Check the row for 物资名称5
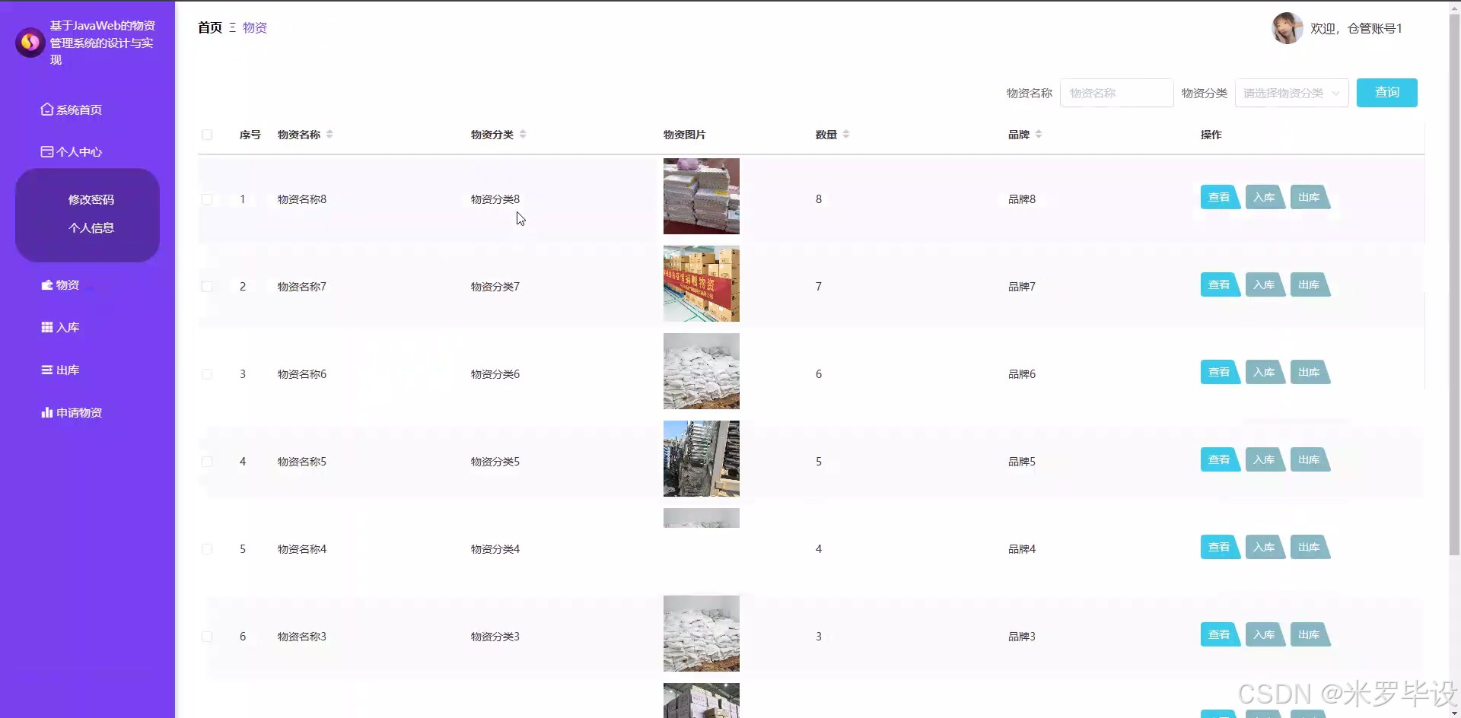 tap(207, 462)
